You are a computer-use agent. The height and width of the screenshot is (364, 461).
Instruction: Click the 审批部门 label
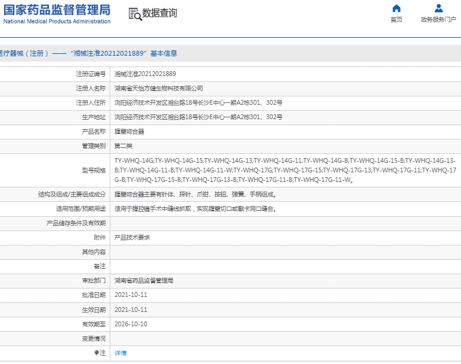click(94, 281)
